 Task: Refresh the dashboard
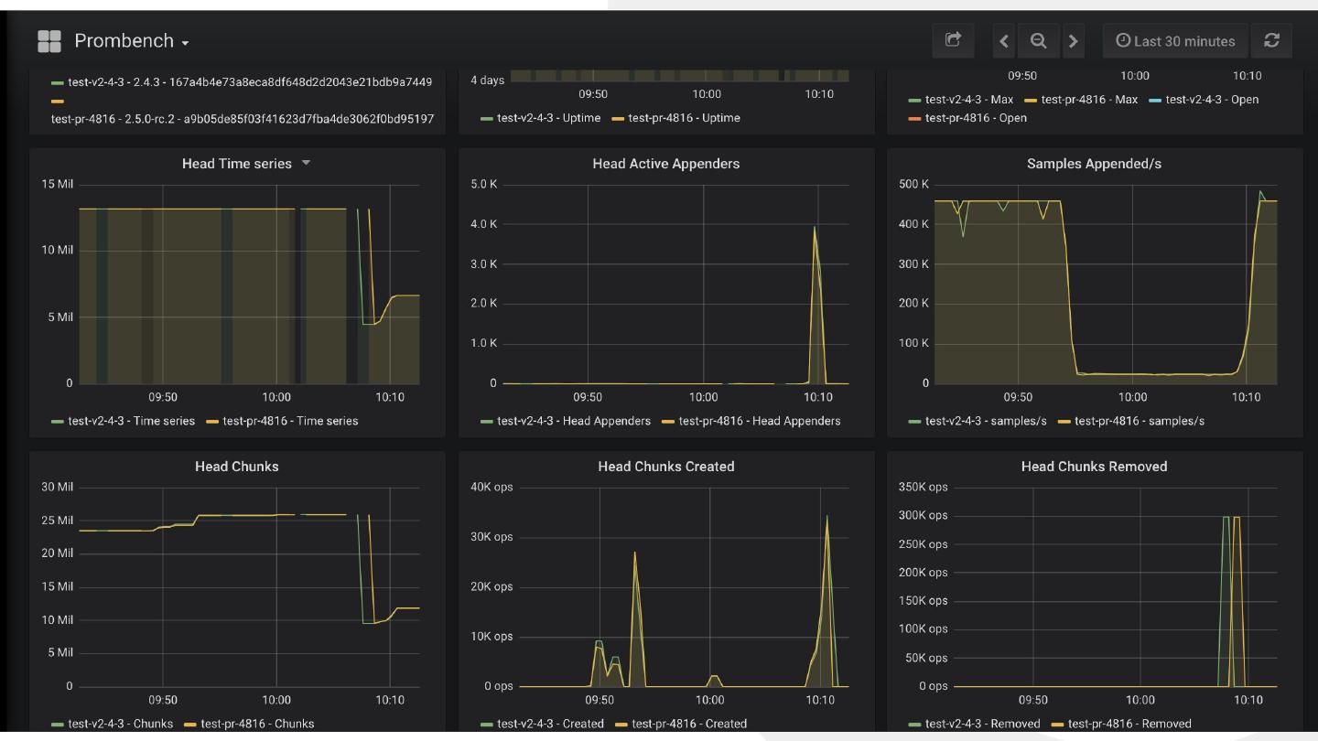pyautogui.click(x=1271, y=41)
